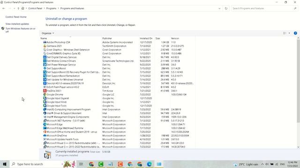Click the Microsoft OneDrive cloud icon

coord(45,136)
